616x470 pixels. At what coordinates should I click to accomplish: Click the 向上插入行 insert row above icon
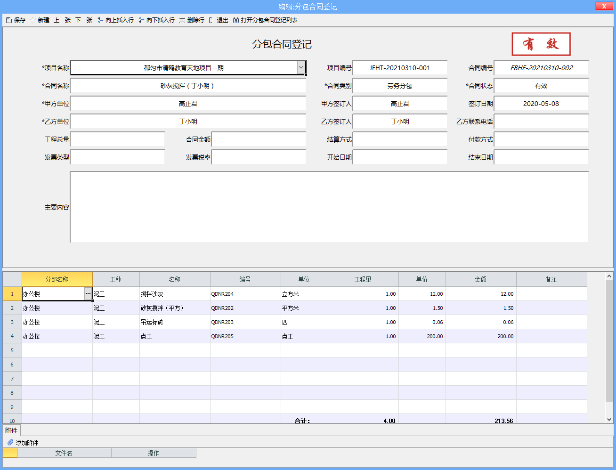tap(100, 20)
